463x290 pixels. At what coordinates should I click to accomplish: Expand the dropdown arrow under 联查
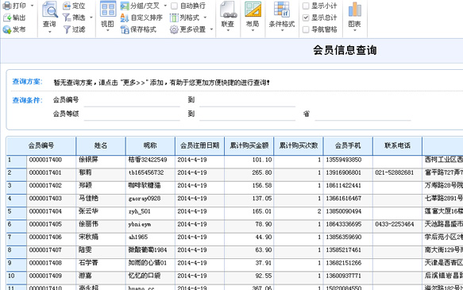228,30
